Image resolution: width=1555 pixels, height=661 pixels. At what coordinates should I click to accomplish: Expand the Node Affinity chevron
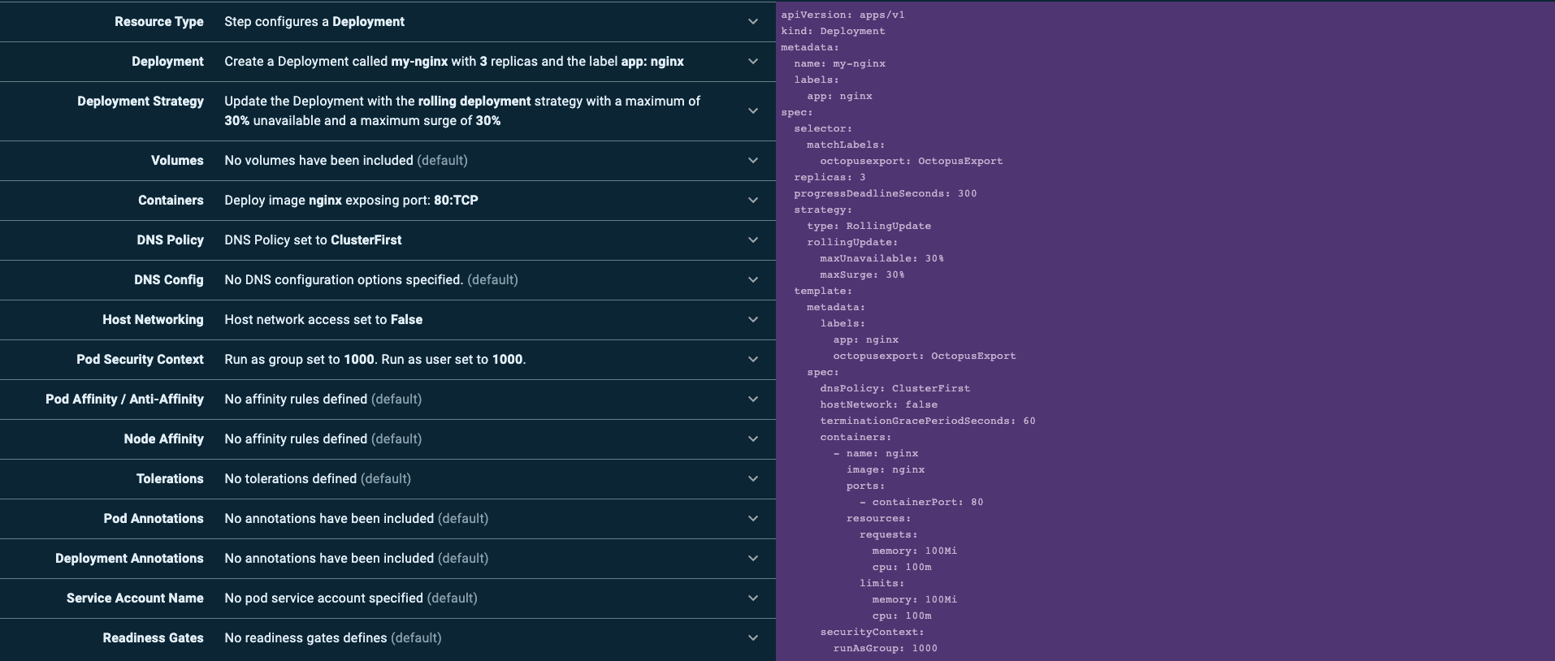click(753, 439)
